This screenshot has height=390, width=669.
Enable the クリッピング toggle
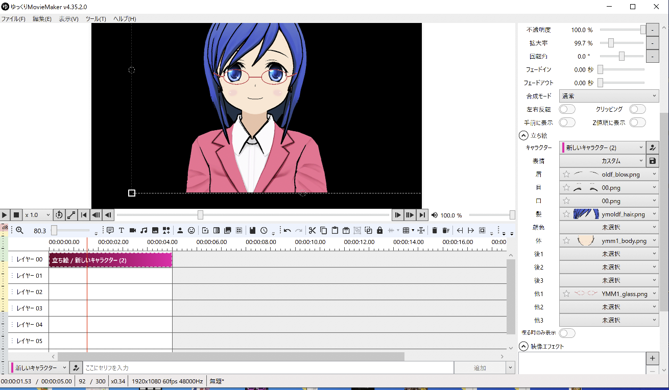(x=637, y=109)
